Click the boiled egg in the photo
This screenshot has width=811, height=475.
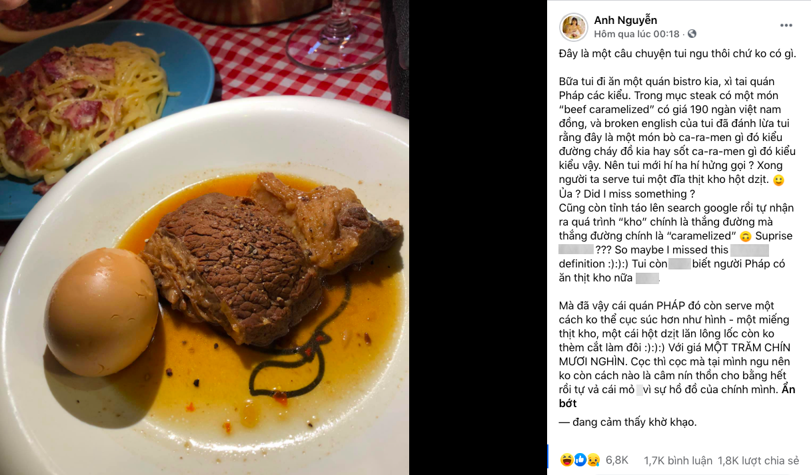coord(101,311)
